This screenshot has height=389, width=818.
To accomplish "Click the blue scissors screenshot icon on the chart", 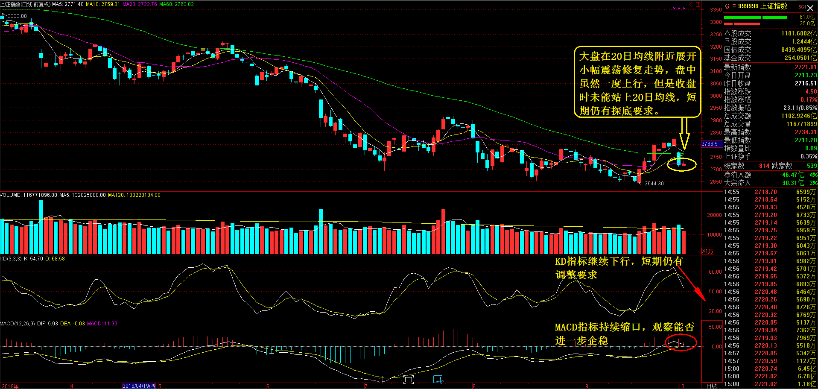I will tap(438, 379).
